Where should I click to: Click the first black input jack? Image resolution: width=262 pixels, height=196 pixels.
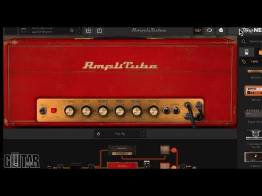[x=166, y=111]
